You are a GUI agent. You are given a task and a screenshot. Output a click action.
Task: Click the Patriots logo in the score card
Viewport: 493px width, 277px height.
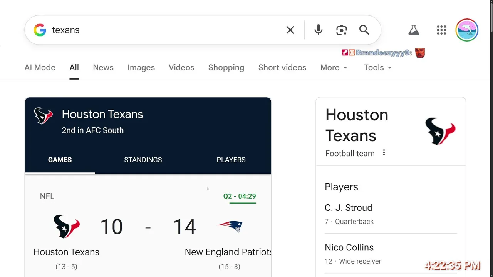[230, 226]
